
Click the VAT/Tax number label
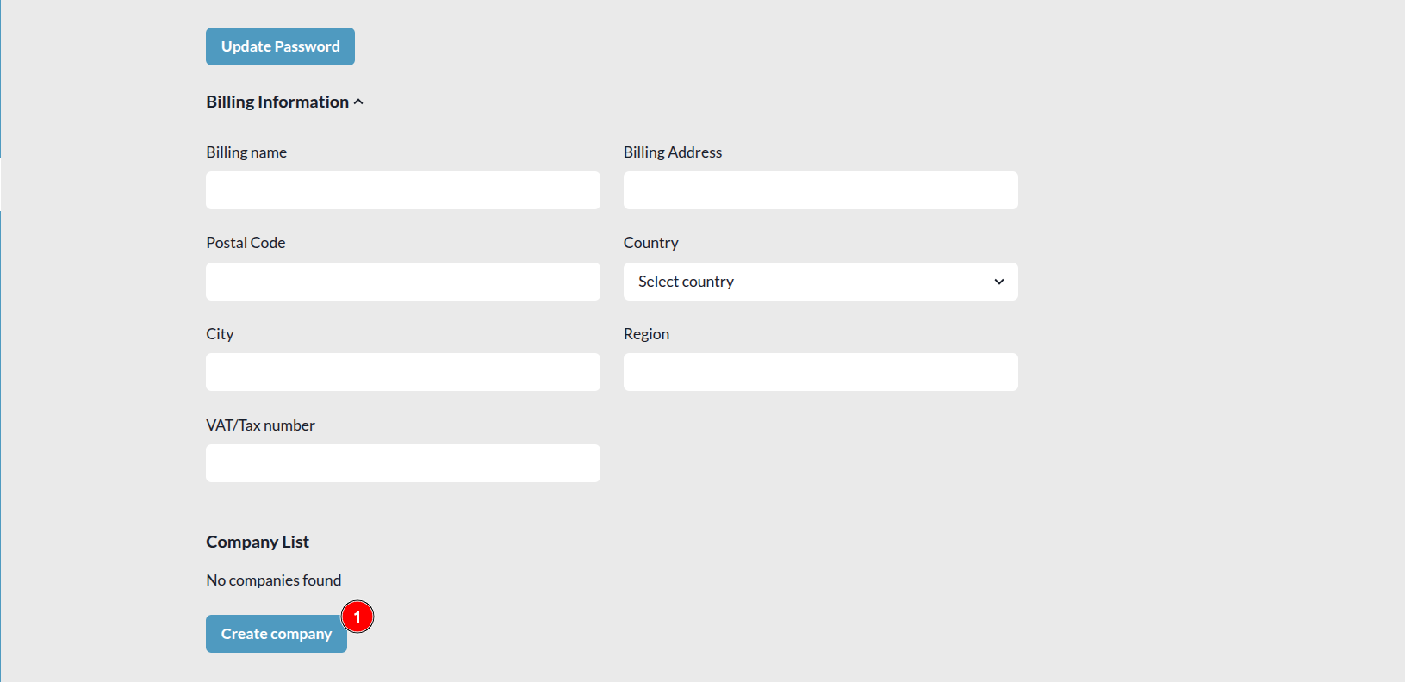[260, 425]
